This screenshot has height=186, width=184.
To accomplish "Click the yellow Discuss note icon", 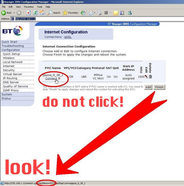I will pyautogui.click(x=116, y=13).
